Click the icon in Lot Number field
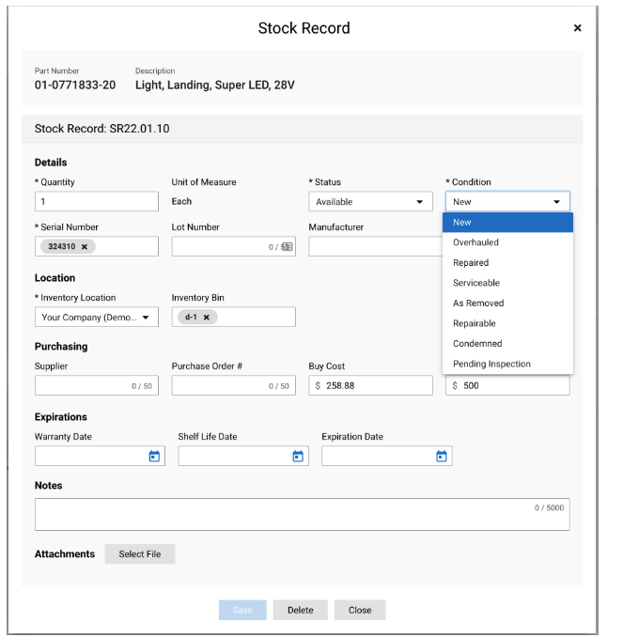The width and height of the screenshot is (623, 638). (287, 246)
